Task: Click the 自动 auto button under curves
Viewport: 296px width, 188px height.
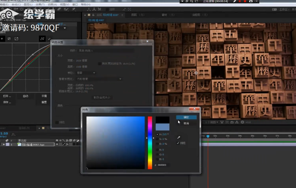Action: coord(26,96)
